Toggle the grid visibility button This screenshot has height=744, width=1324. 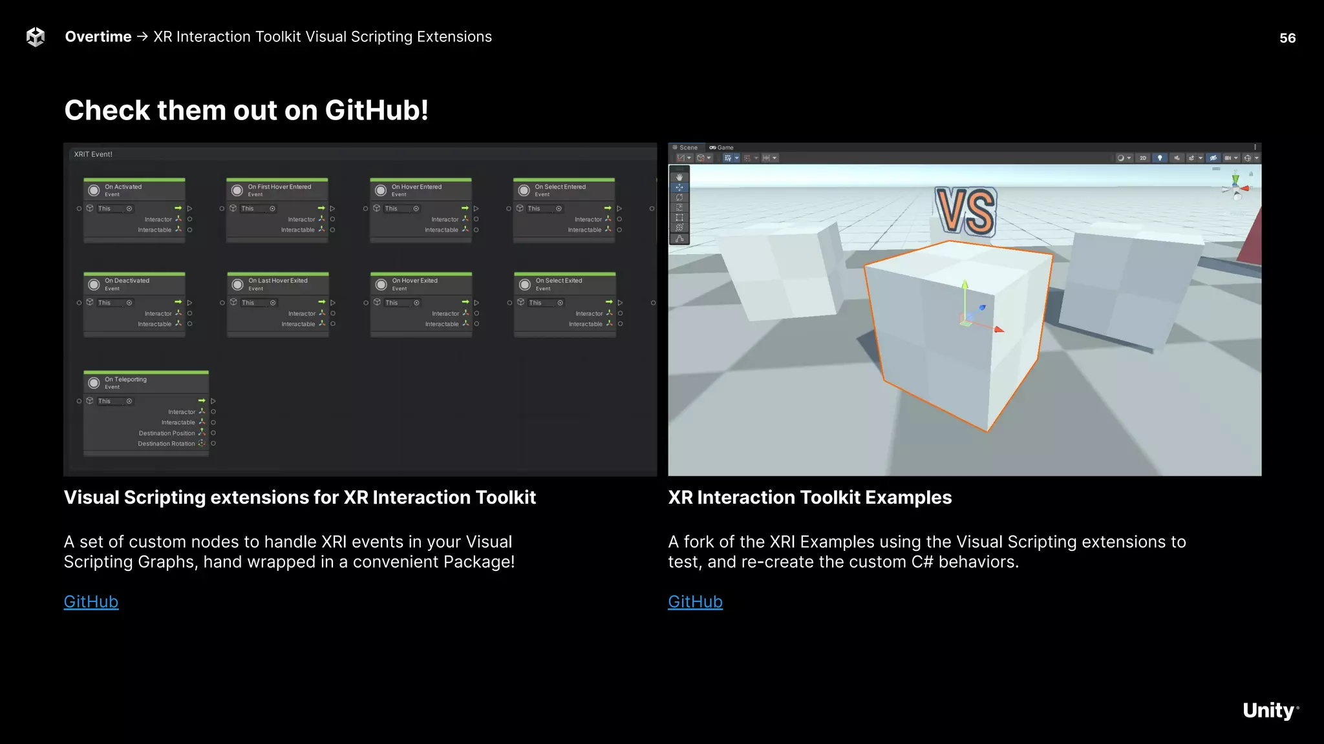728,158
